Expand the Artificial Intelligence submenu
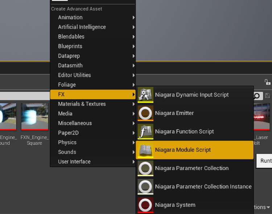This screenshot has width=272, height=214. click(93, 27)
